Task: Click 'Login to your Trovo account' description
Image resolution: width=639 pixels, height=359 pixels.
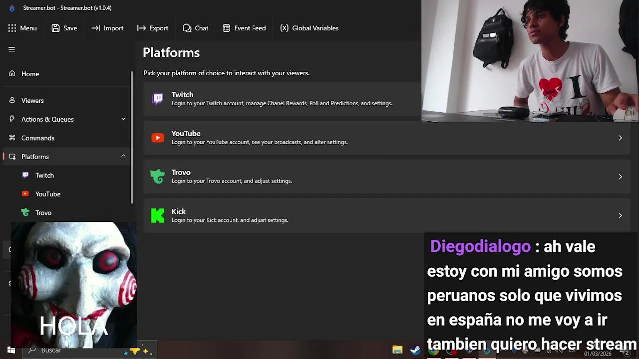Action: (x=232, y=181)
